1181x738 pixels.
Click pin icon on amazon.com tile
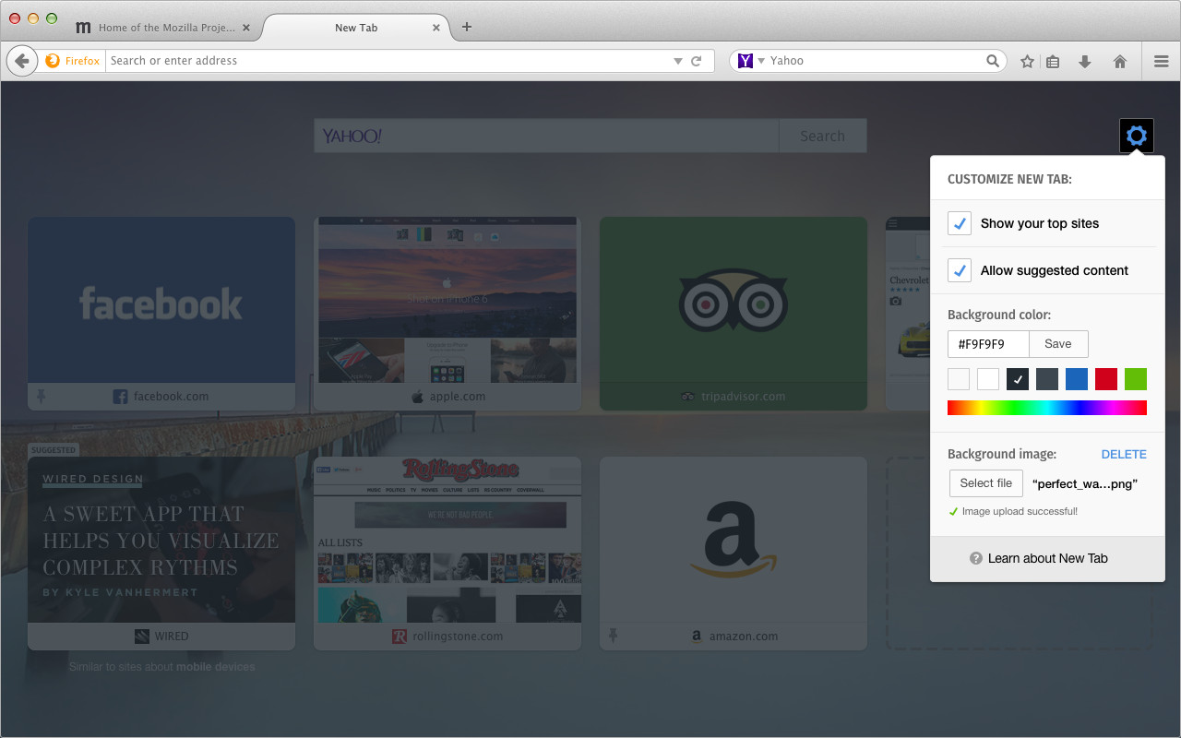[613, 636]
